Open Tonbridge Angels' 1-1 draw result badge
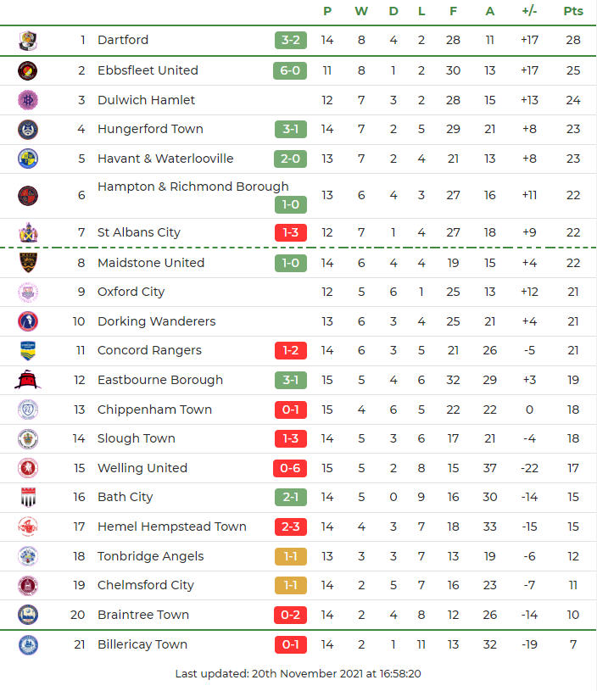 point(290,556)
